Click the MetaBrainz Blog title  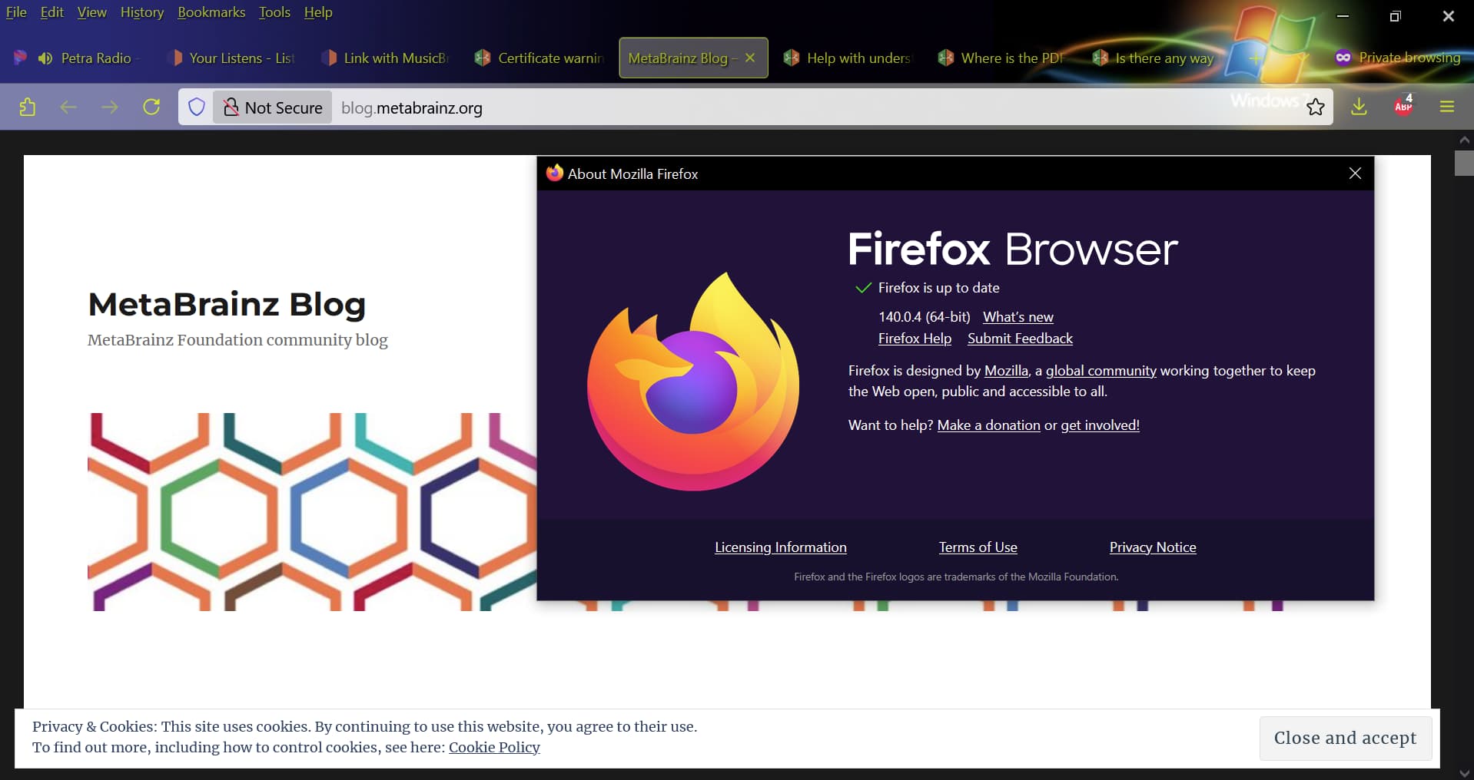click(x=227, y=304)
